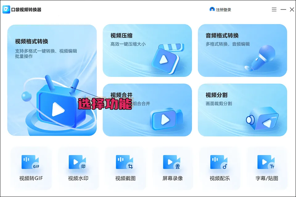The width and height of the screenshot is (296, 197).
Task: Open the 音频格式转换 feature
Action: tap(243, 50)
